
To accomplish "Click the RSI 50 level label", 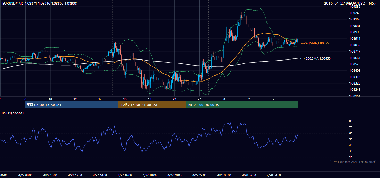I will (x=351, y=139).
